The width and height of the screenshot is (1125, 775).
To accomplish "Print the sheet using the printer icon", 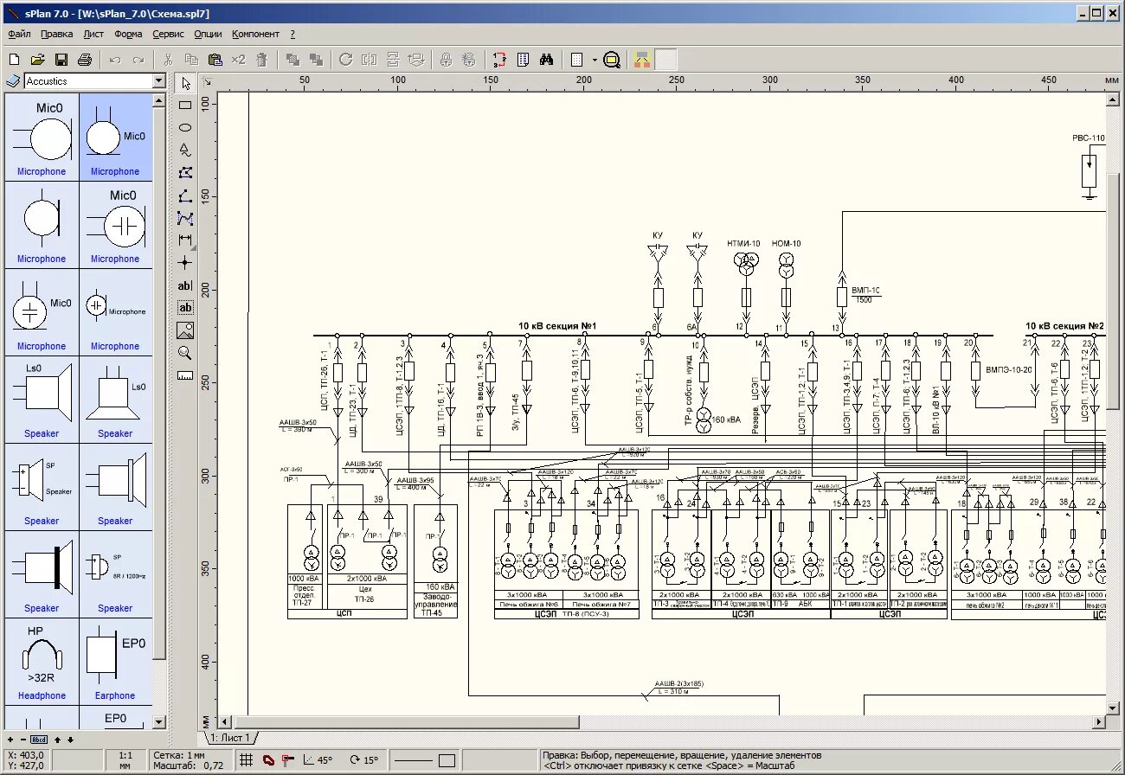I will 84,60.
